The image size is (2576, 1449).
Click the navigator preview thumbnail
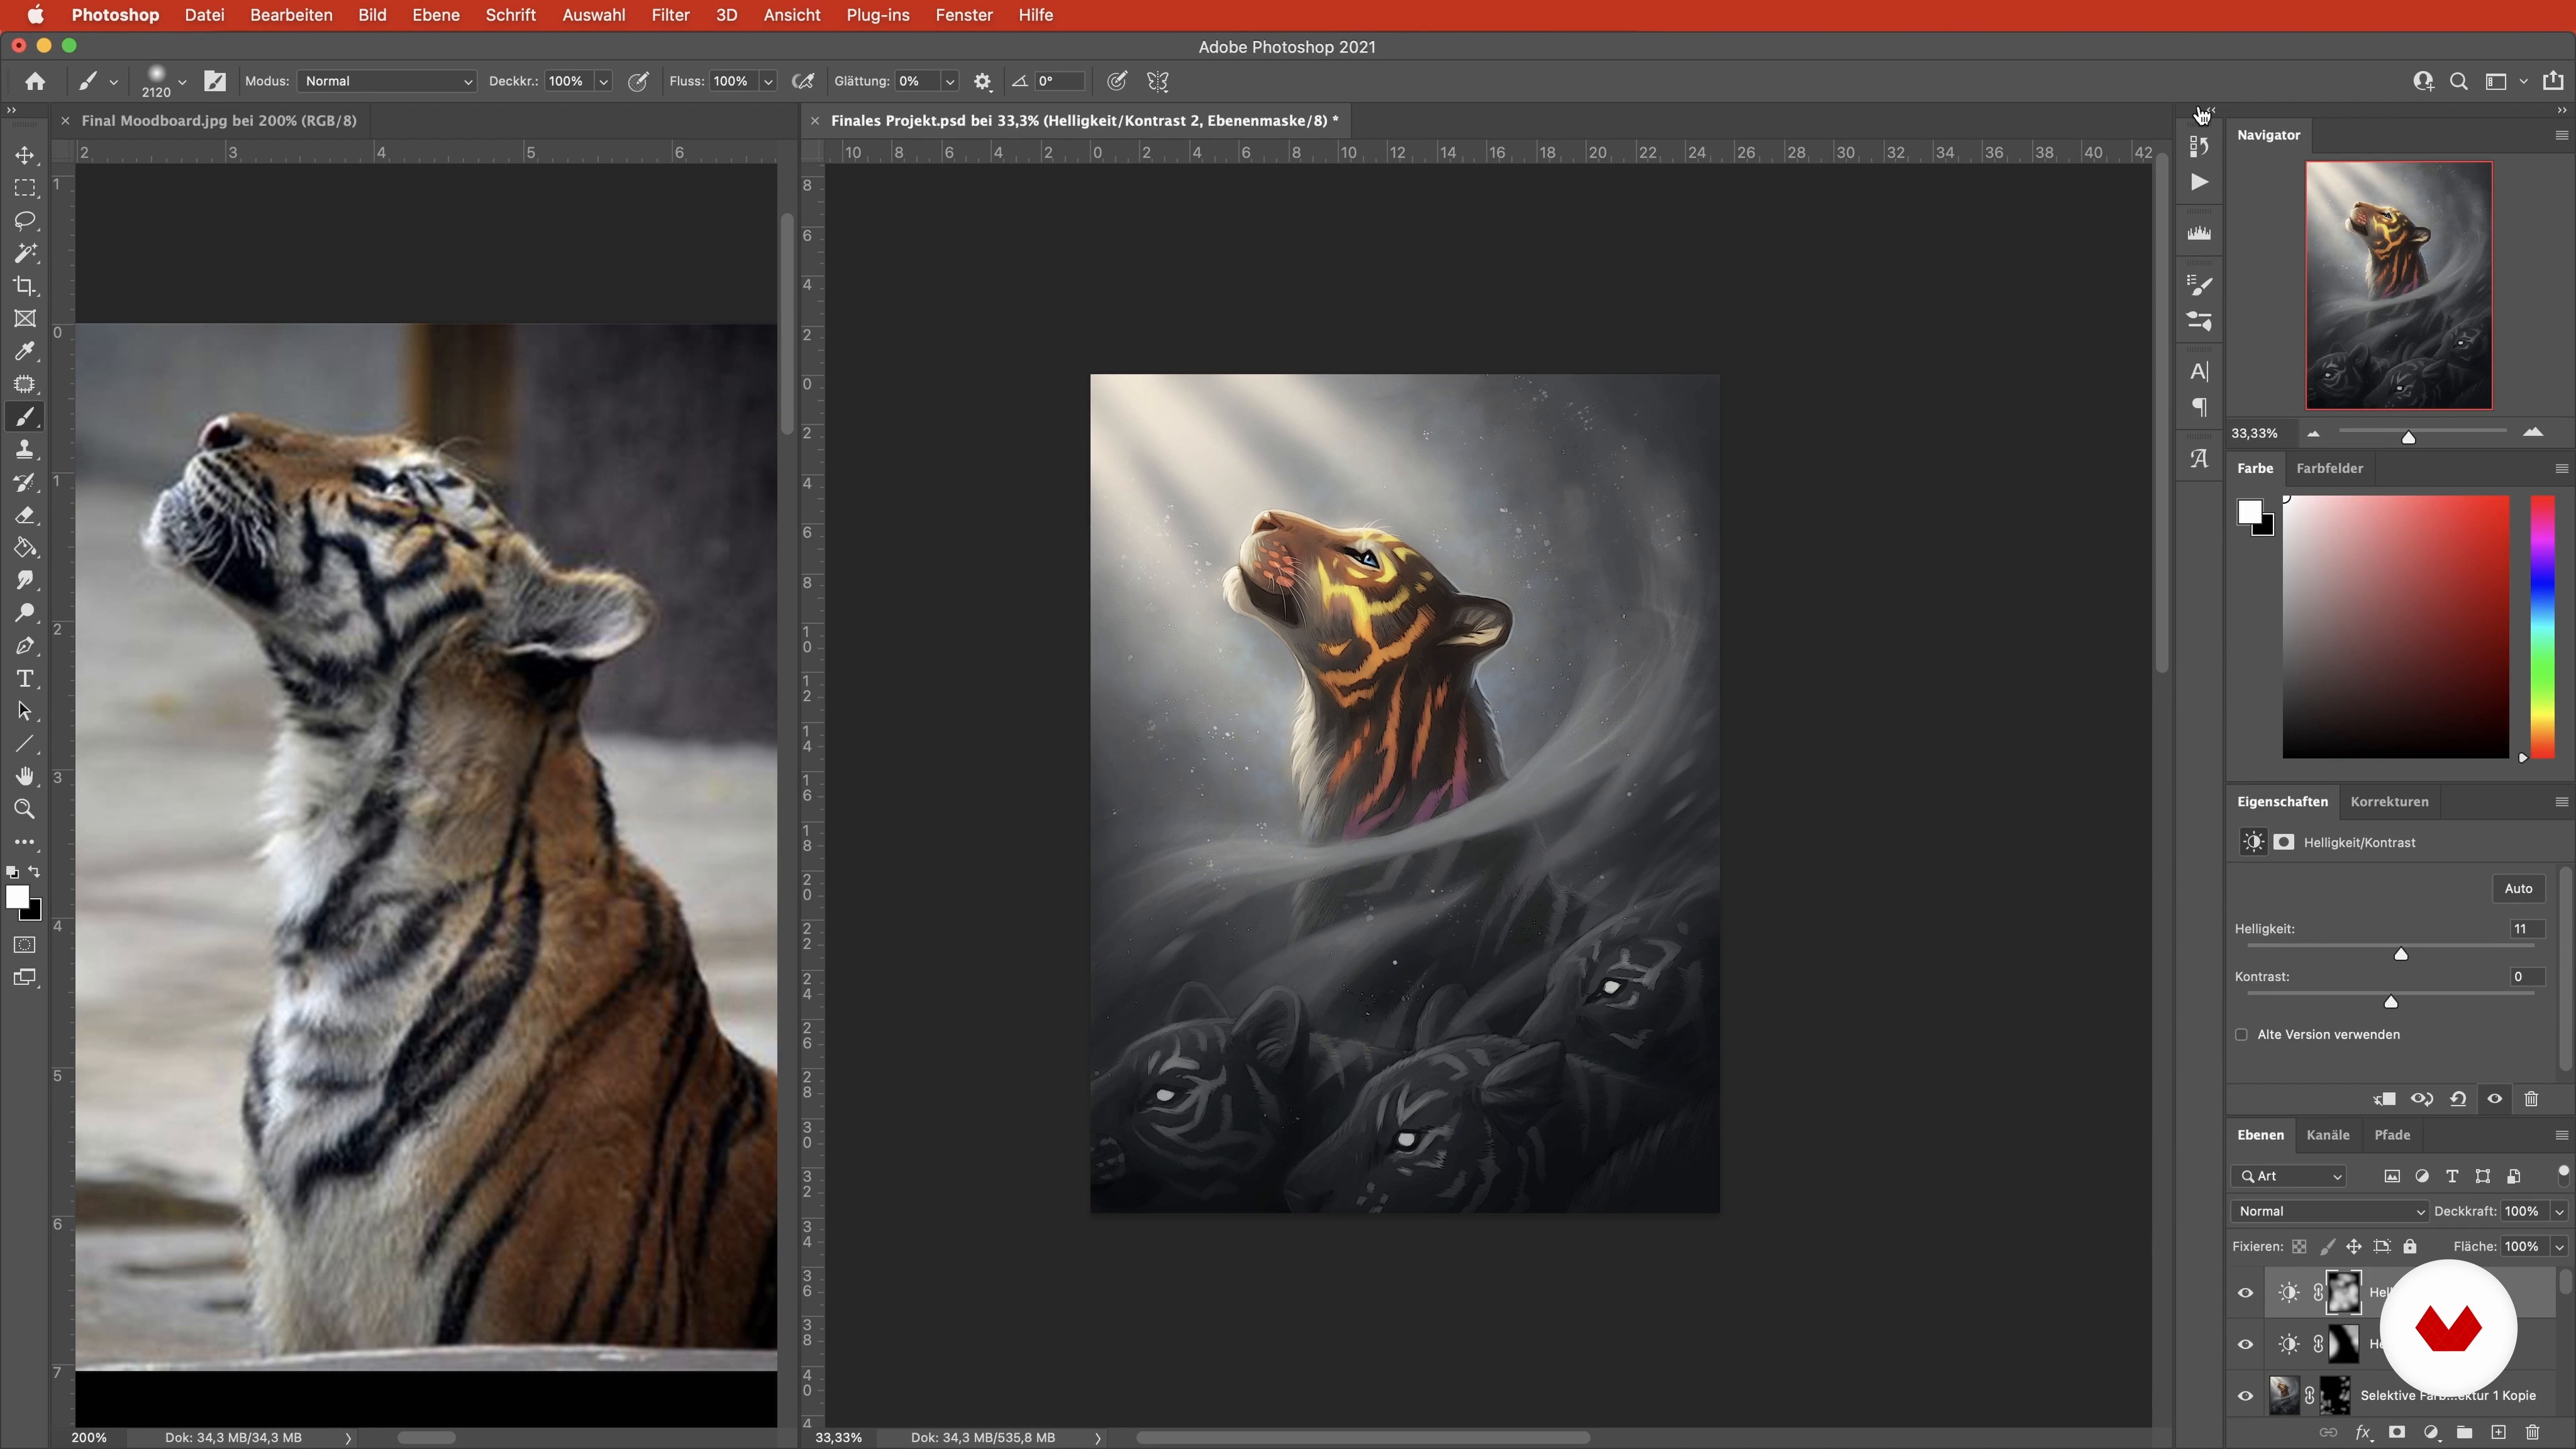2398,285
